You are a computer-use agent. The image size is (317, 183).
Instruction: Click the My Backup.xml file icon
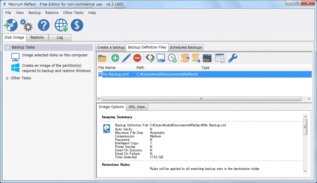(x=100, y=74)
